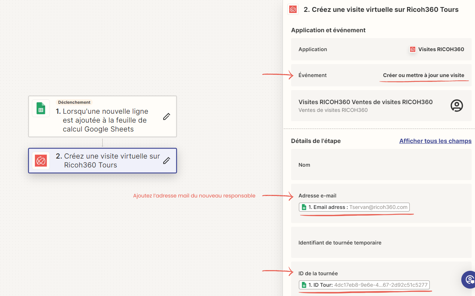Click Tservan@ricoh360.com email value

(x=378, y=207)
